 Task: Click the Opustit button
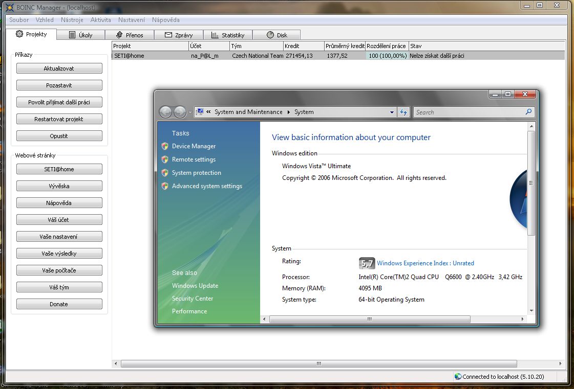(x=59, y=135)
